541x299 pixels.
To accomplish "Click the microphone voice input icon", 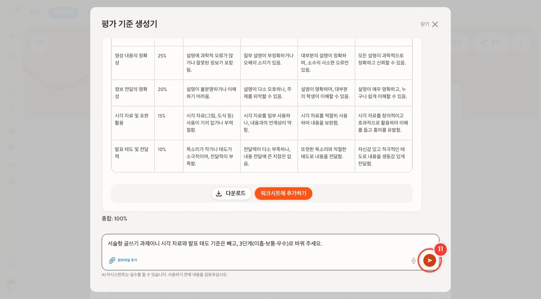I will (x=413, y=260).
